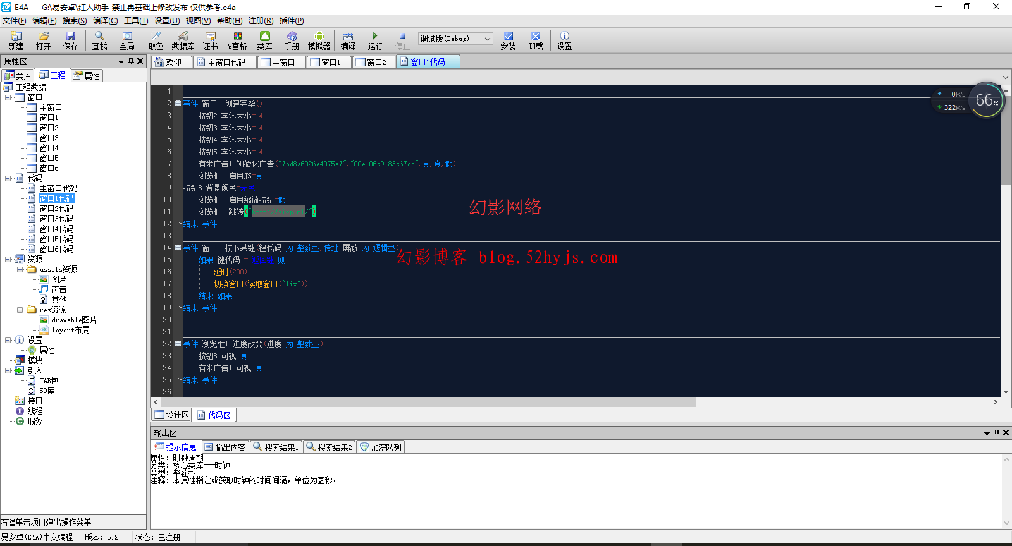Open the 9宫格 nine-grid tool
This screenshot has height=546, width=1012.
237,40
